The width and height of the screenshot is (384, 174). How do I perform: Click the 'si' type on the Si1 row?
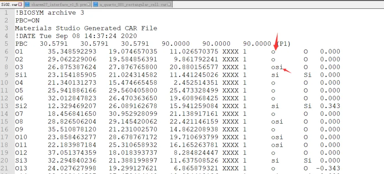click(275, 75)
